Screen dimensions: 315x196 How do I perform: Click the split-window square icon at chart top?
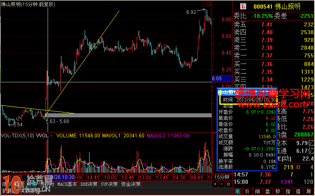209,4
